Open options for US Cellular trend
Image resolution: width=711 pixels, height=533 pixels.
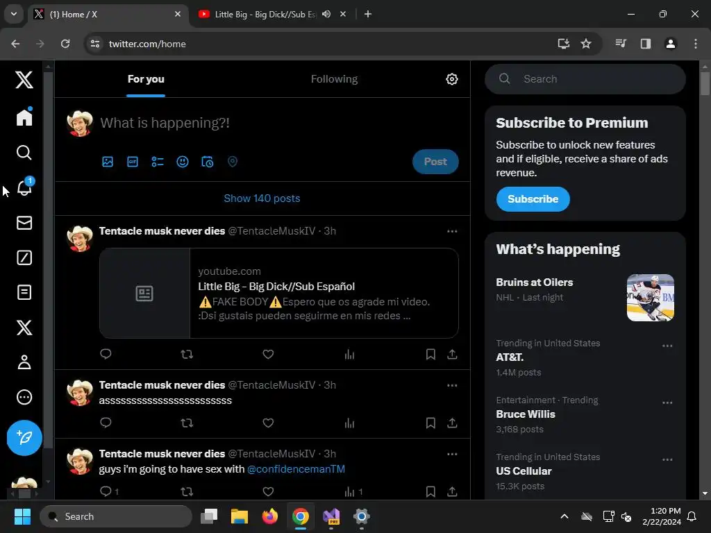tap(667, 459)
